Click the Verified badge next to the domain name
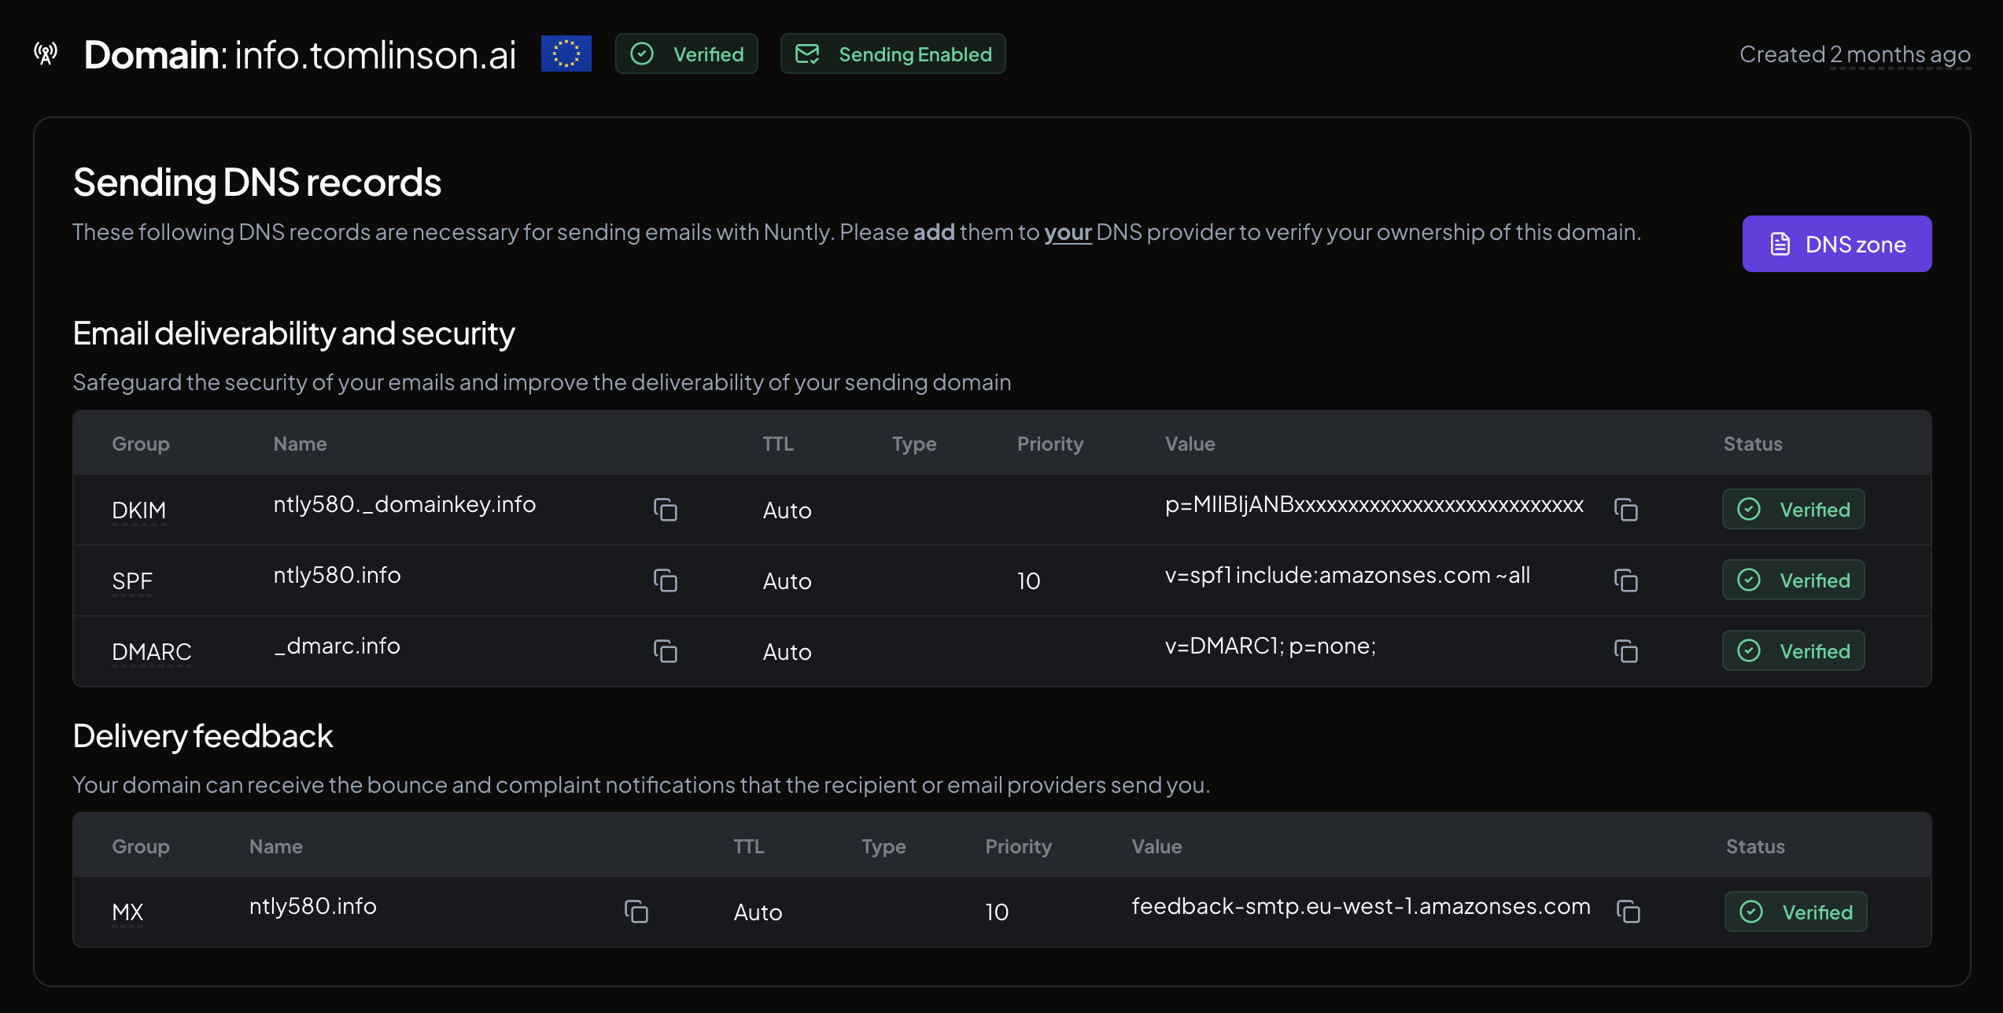2003x1013 pixels. click(686, 53)
